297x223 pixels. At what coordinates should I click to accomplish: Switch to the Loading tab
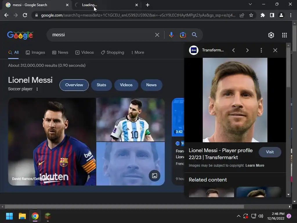pyautogui.click(x=106, y=5)
